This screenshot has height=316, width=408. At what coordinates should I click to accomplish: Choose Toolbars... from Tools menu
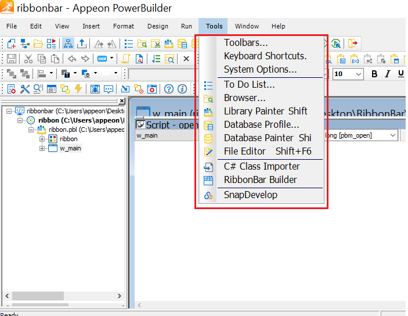tap(262, 43)
